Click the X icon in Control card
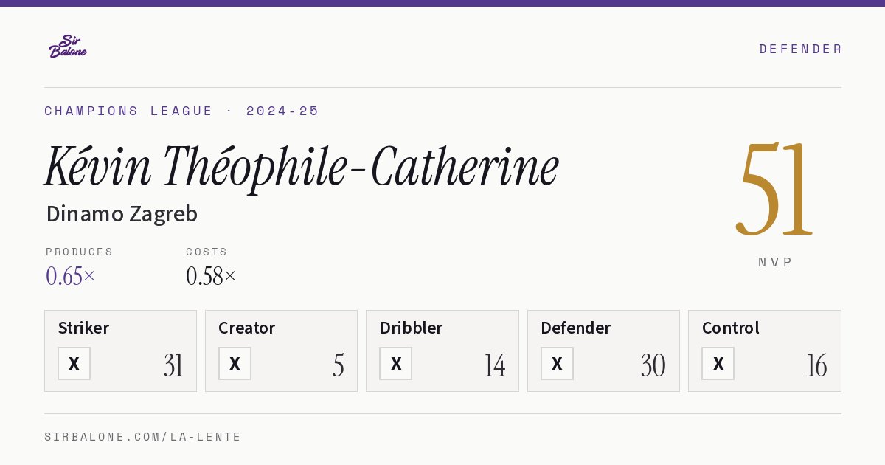885x465 pixels. coord(718,364)
